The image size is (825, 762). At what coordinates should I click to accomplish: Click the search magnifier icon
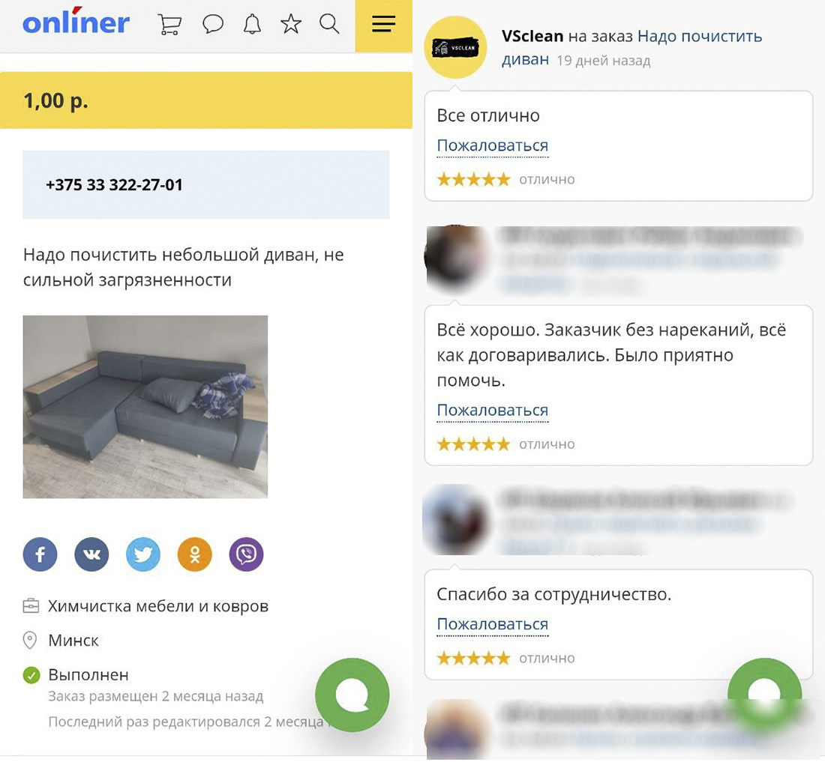[x=329, y=24]
